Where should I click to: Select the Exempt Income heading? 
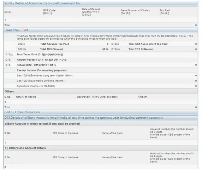pyautogui.click(x=42, y=70)
